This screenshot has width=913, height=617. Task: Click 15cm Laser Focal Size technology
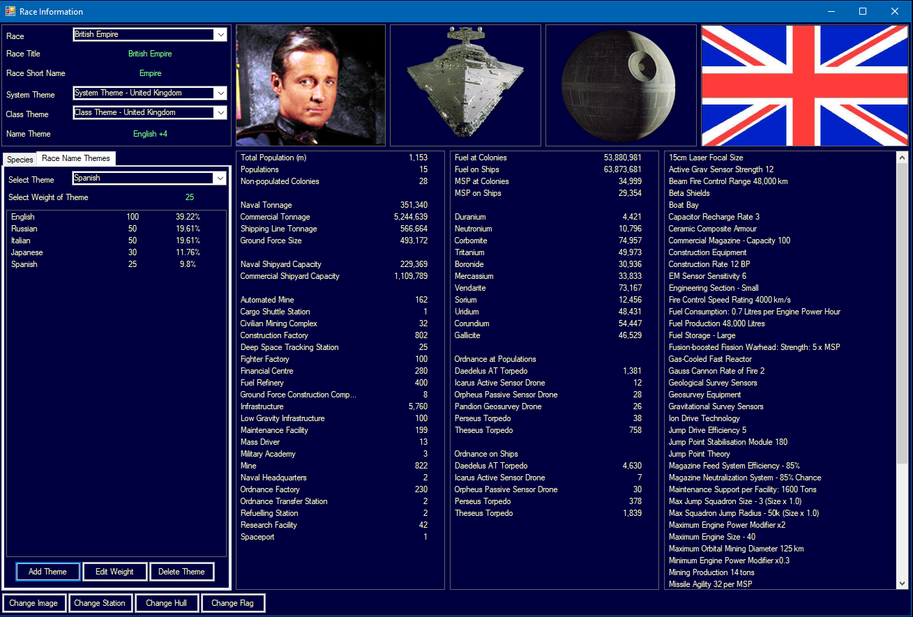[x=706, y=158]
